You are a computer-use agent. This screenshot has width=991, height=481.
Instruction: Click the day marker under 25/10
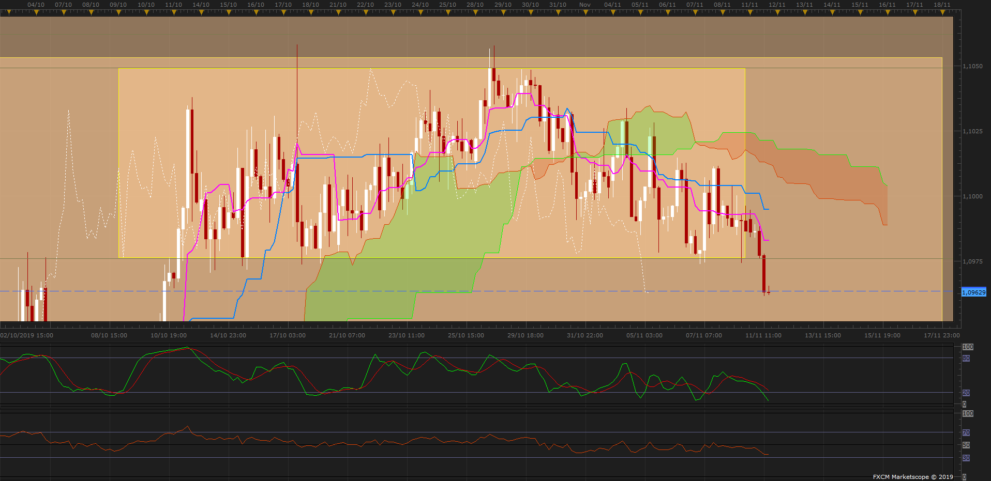point(448,12)
